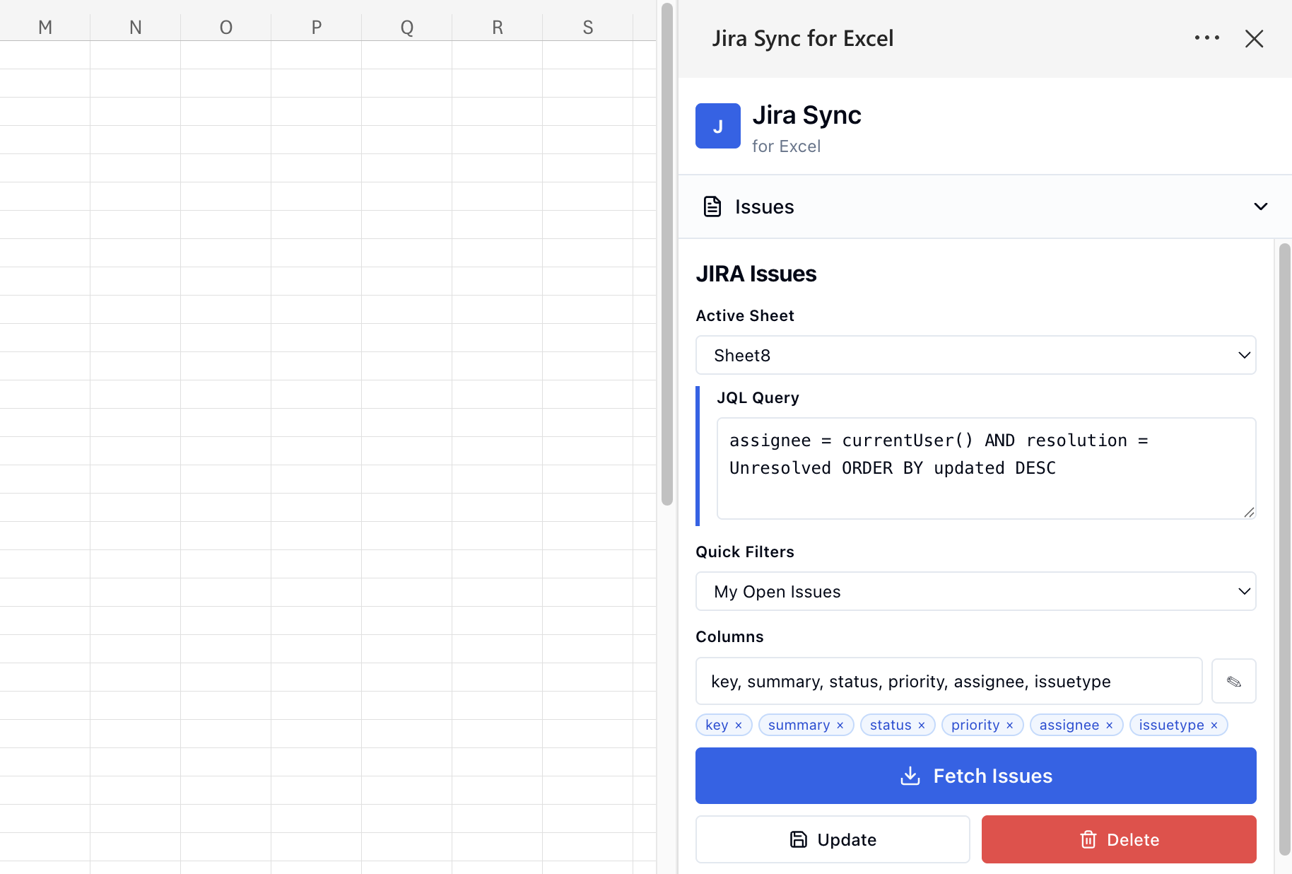The height and width of the screenshot is (874, 1292).
Task: Close the Jira Sync for Excel panel
Action: (x=1255, y=39)
